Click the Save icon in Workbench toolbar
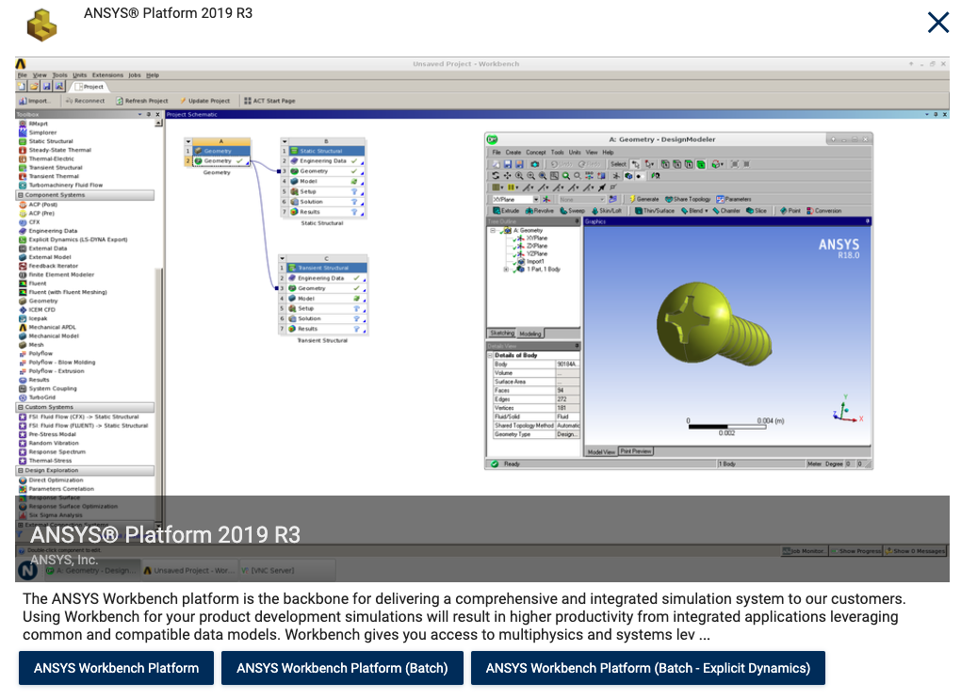Screen dimensions: 961x700 click(46, 87)
